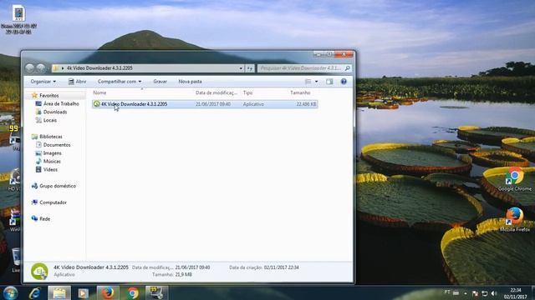The image size is (535, 300).
Task: Sort files by the Nome column
Action: click(x=99, y=92)
